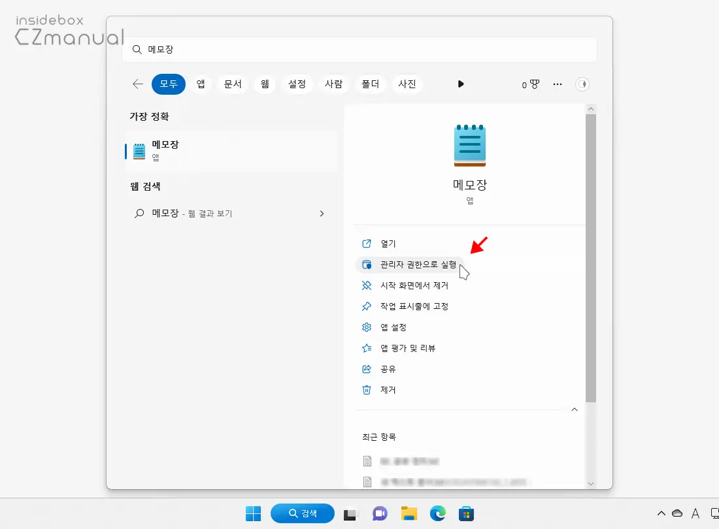The image size is (719, 529).
Task: Open File Explorer from the taskbar
Action: [410, 514]
